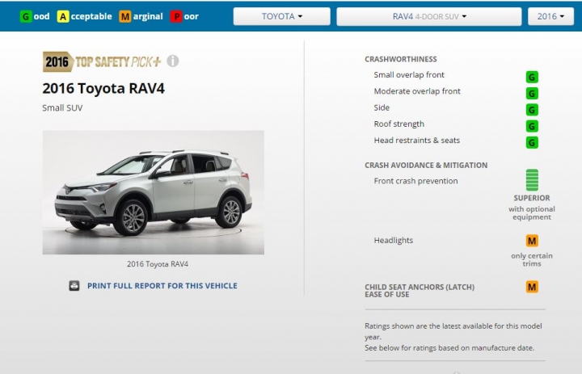Viewport: 582px width, 374px height.
Task: Click Print Full Report For This Vehicle link
Action: (x=162, y=286)
